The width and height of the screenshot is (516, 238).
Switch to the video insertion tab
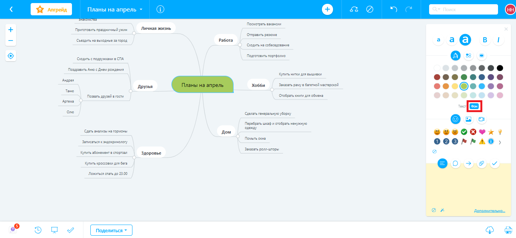coord(481,119)
